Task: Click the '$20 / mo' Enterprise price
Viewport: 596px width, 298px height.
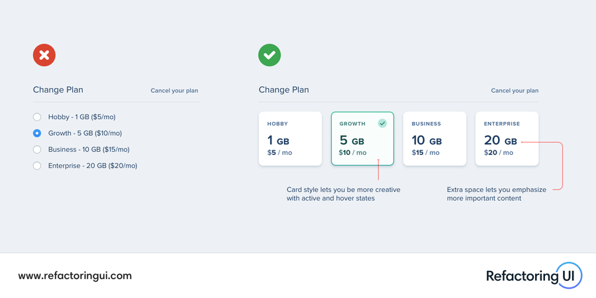Action: click(498, 153)
